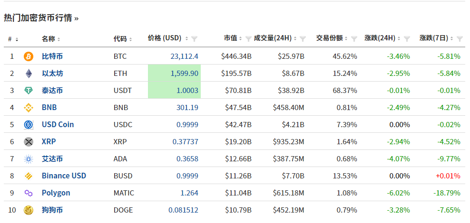
Task: Click the Dogecoin logo icon
Action: tap(29, 210)
